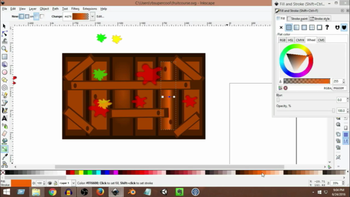This screenshot has width=350, height=197.
Task: Select the Dropper color picker tool
Action: [4, 157]
